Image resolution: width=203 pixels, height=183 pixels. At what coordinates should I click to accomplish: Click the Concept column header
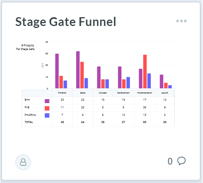tap(103, 93)
